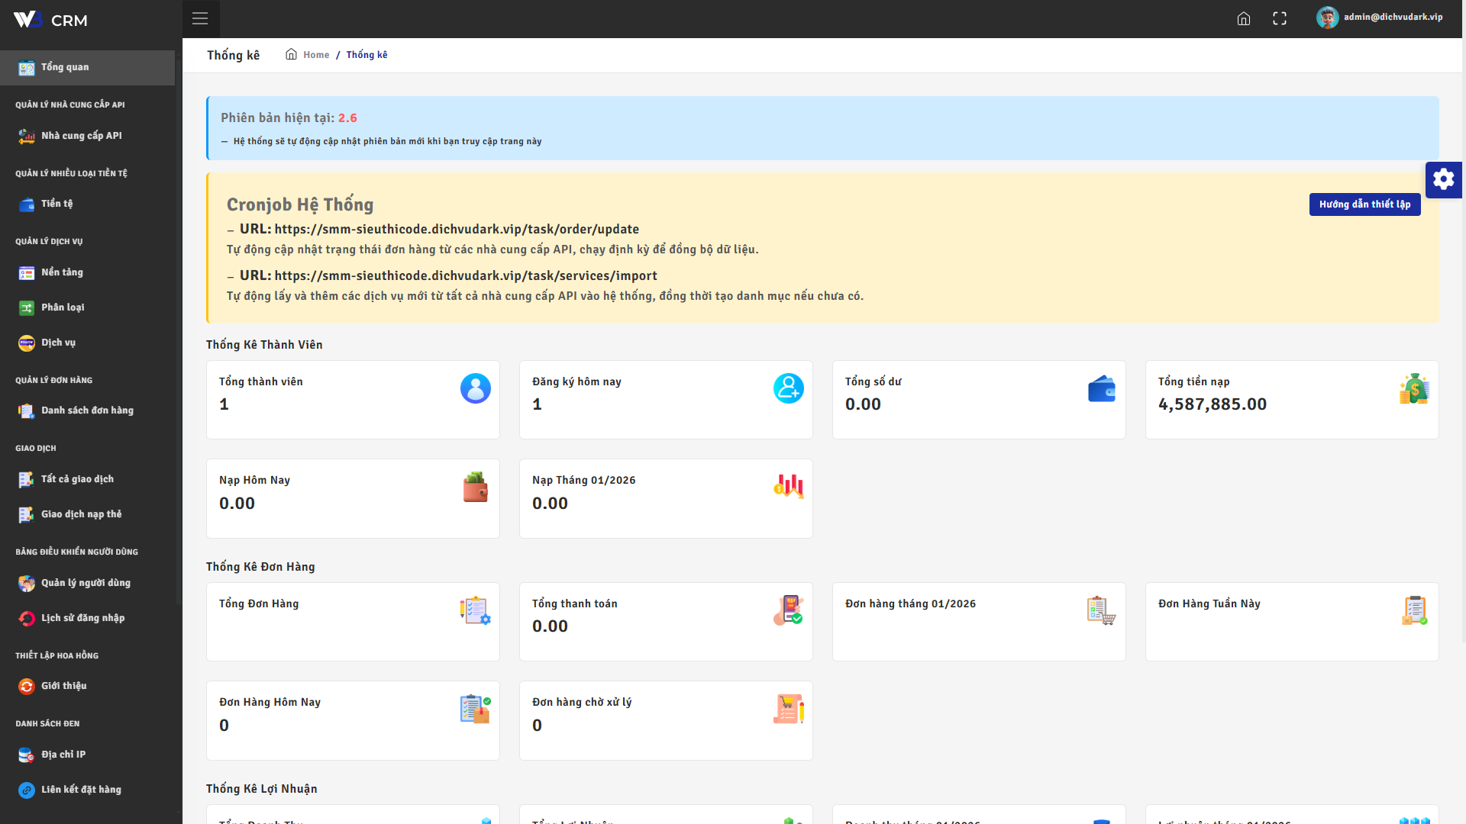Click the Tổng tiền nạp stat card
The image size is (1466, 824).
pyautogui.click(x=1291, y=399)
